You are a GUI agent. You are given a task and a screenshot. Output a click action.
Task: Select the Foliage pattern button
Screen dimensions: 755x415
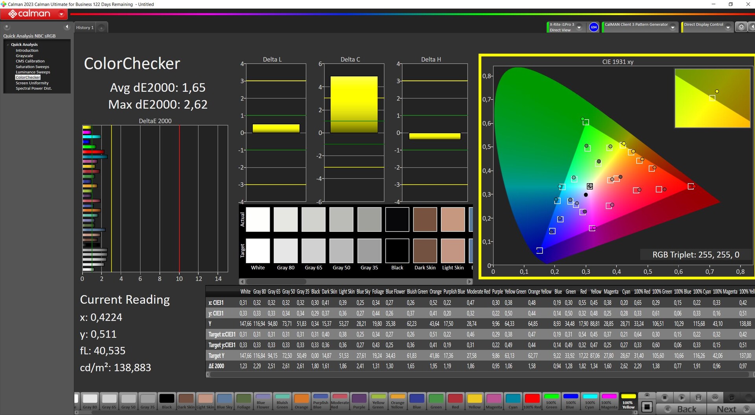244,401
